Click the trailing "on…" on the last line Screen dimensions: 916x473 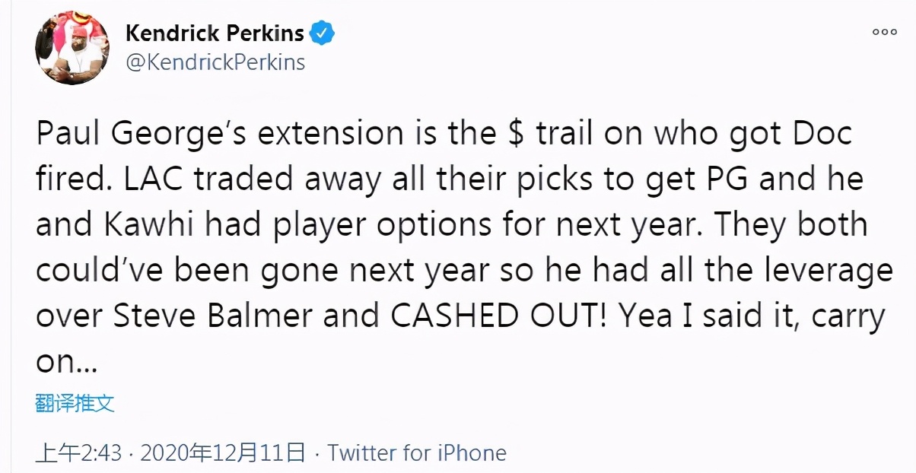[67, 362]
